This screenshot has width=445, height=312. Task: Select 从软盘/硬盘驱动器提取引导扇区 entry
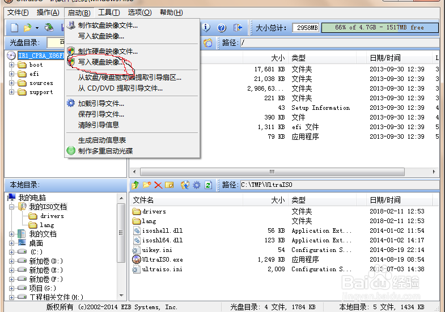click(130, 78)
